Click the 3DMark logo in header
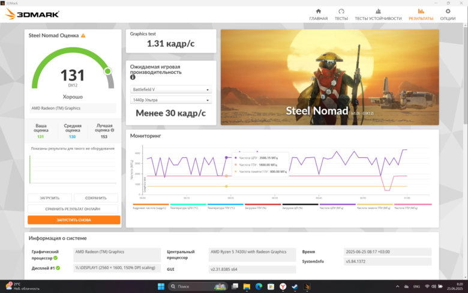The width and height of the screenshot is (468, 293). click(x=32, y=14)
